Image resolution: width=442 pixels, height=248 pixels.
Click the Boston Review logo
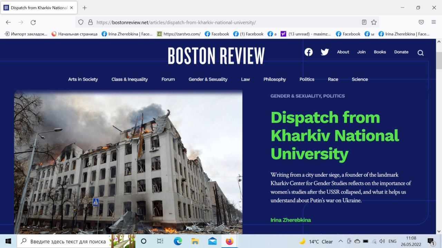[x=216, y=56]
